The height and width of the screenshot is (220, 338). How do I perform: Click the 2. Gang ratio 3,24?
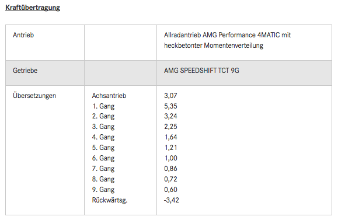(170, 116)
